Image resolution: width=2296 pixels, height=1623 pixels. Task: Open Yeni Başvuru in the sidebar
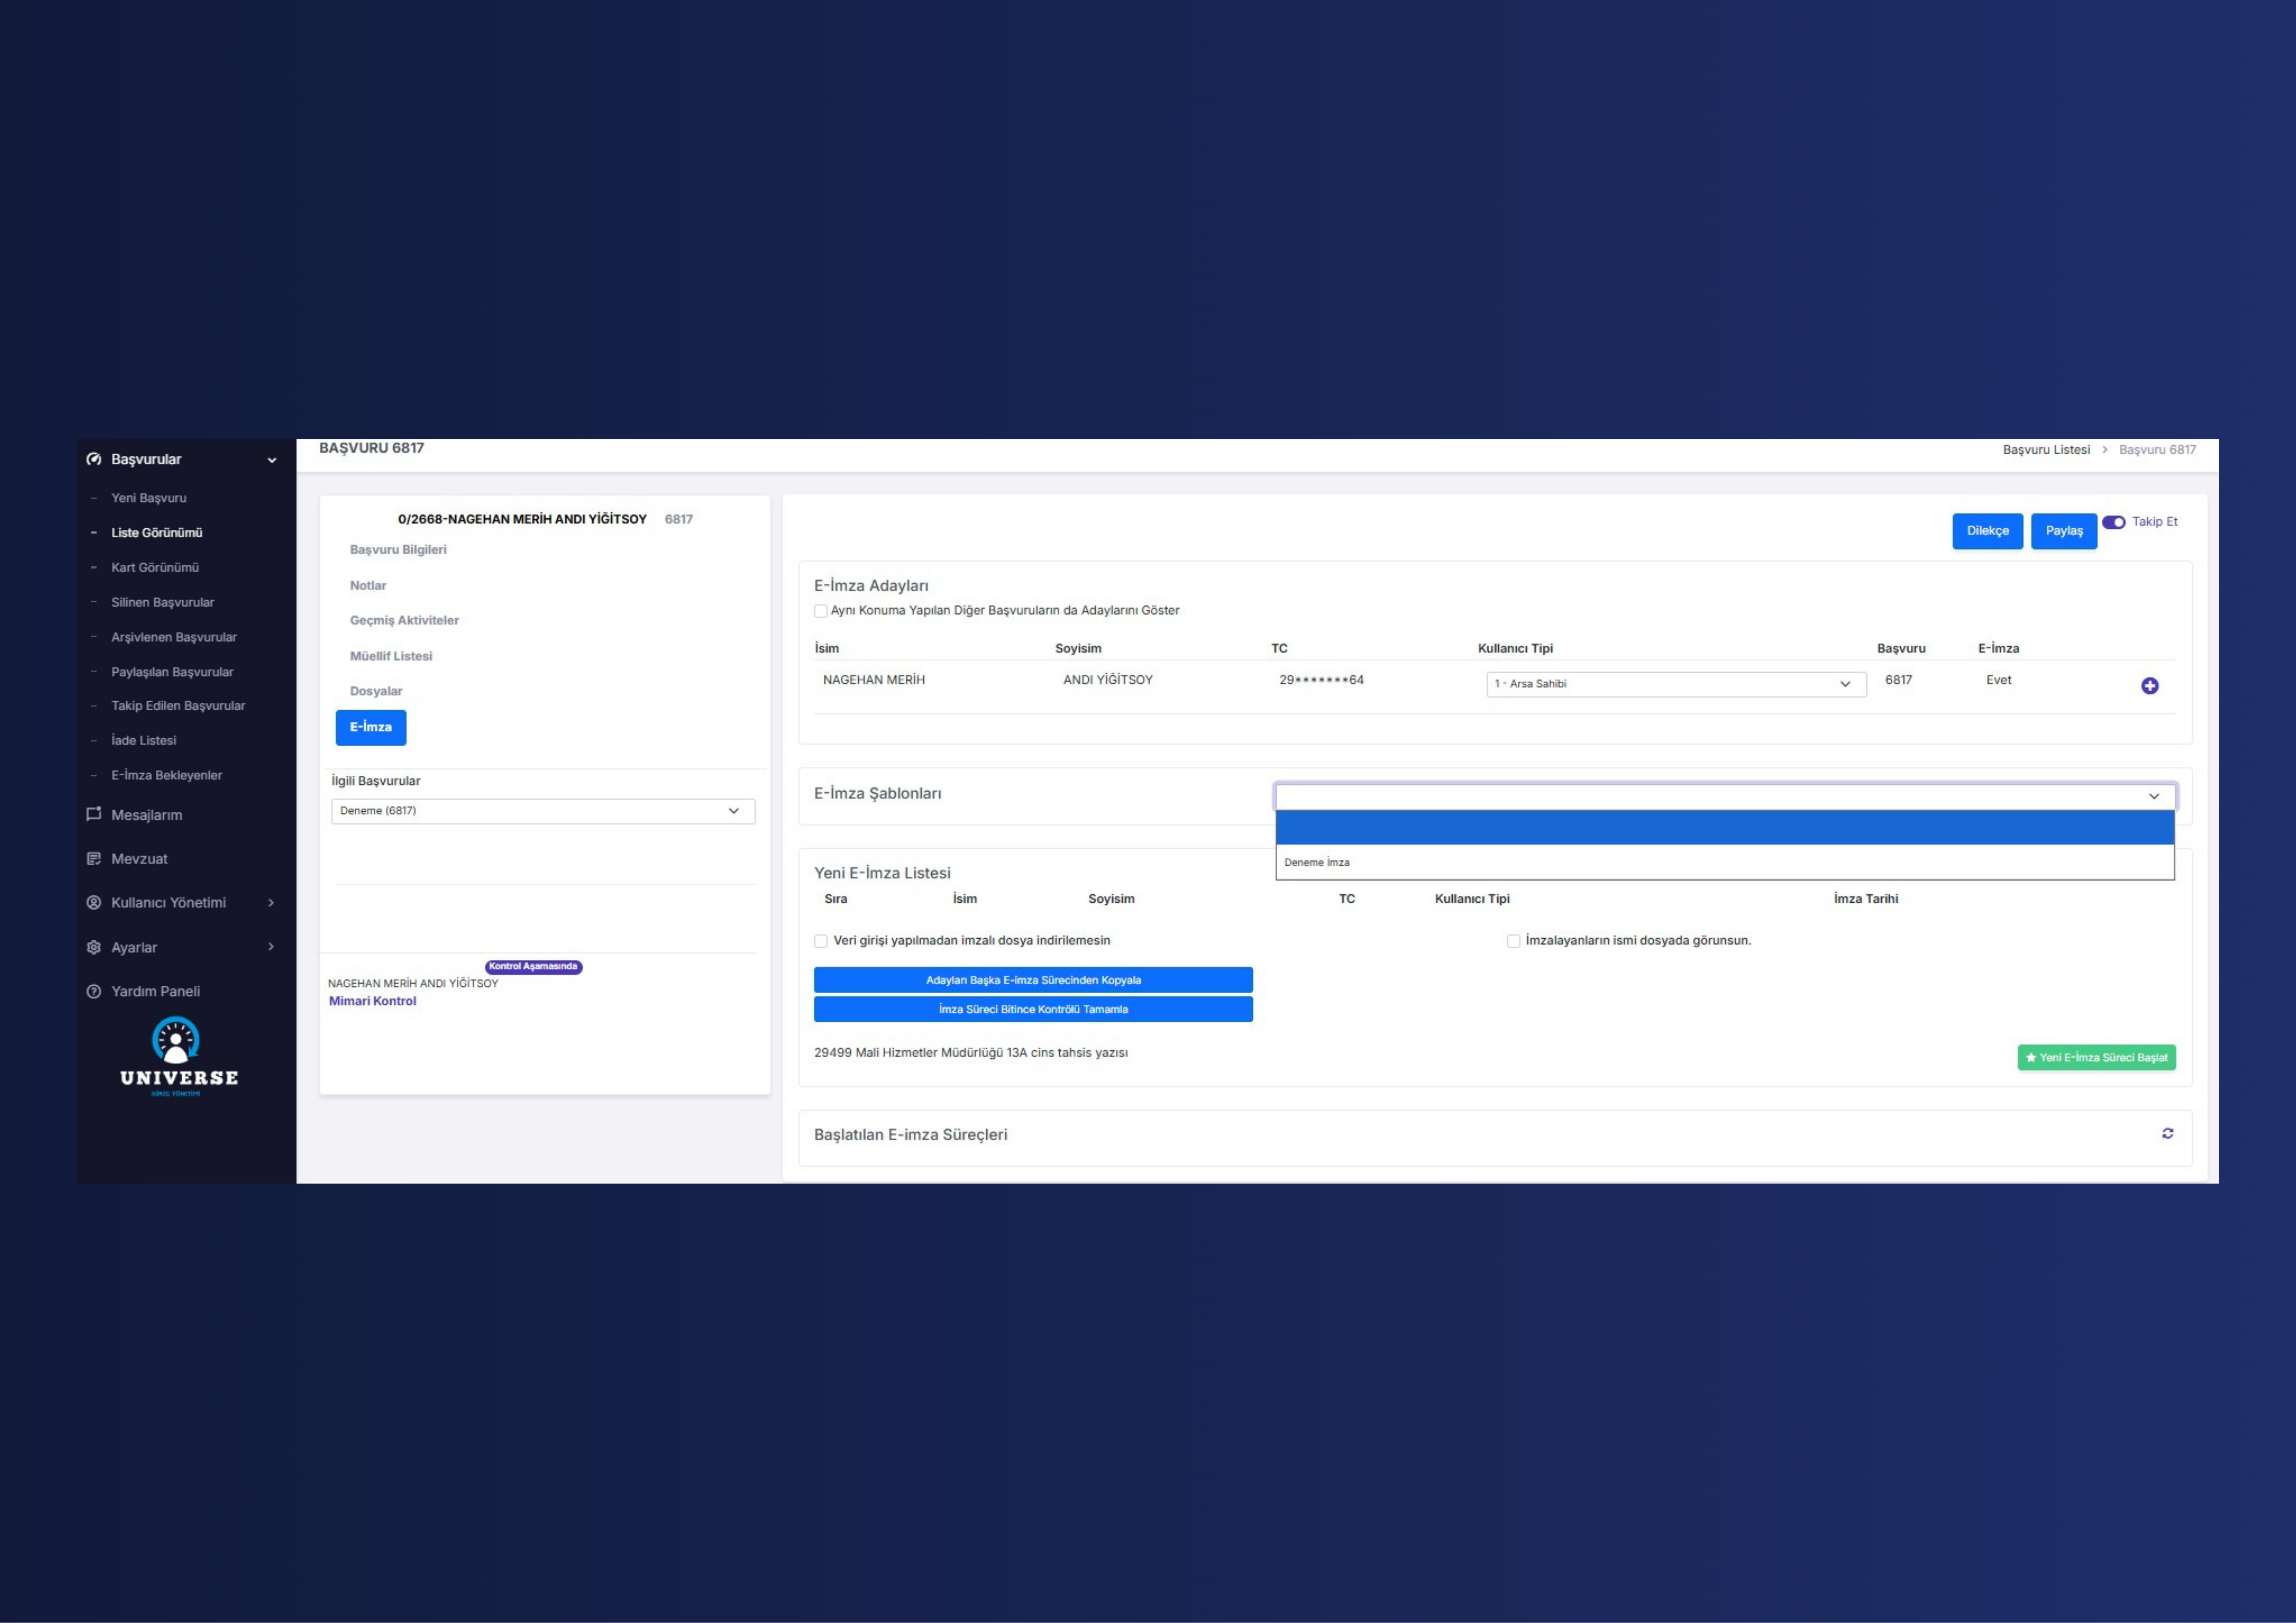pos(149,498)
